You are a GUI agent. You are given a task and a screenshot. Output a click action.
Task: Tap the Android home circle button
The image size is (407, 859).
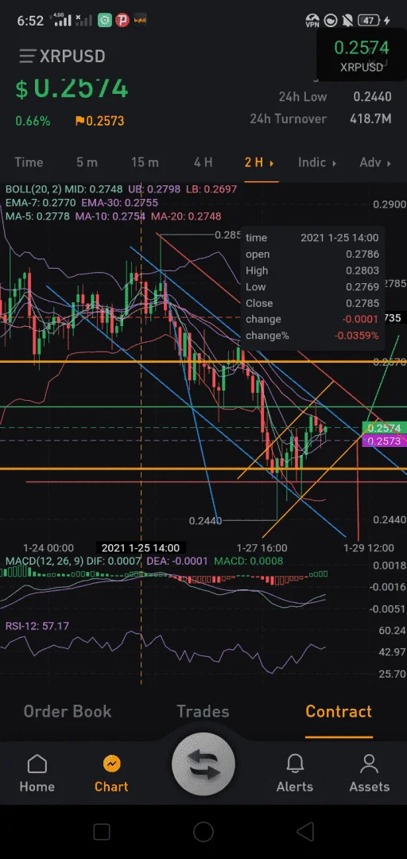coord(203,832)
